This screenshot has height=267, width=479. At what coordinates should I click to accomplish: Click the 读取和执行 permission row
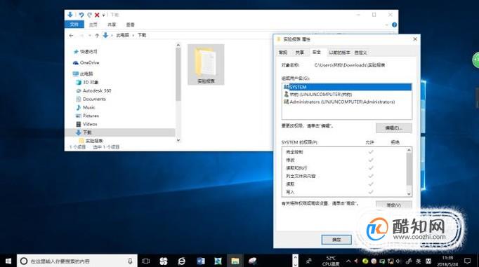[x=345, y=167]
